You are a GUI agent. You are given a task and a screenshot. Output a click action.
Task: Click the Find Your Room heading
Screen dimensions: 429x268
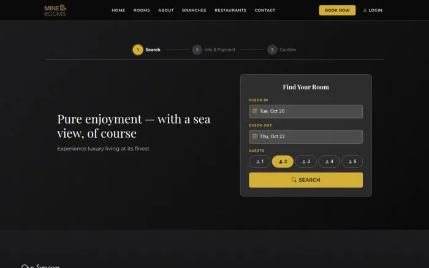coord(306,87)
